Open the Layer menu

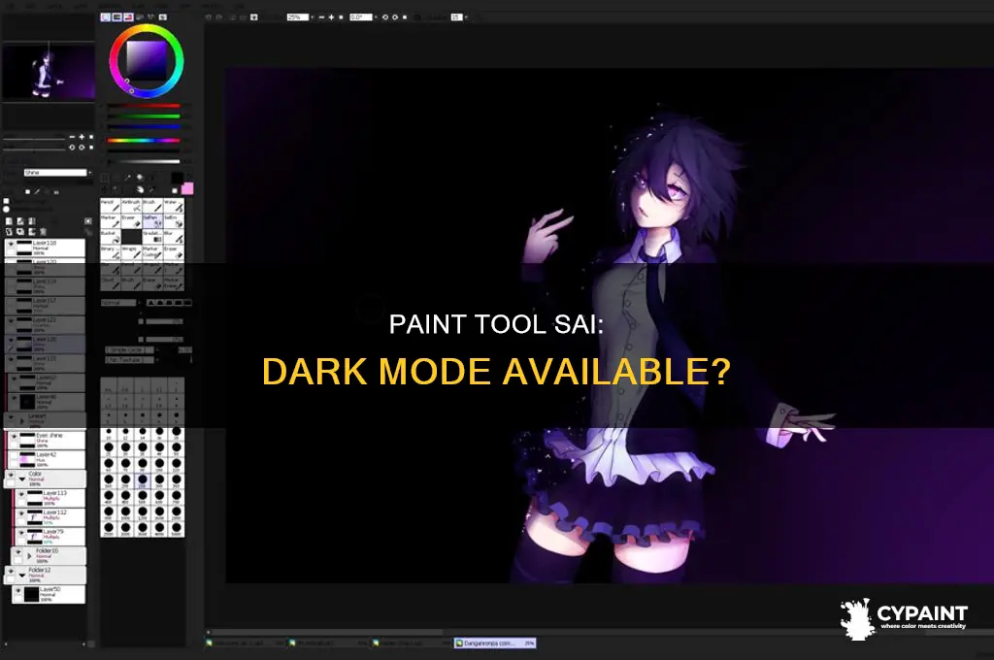[81, 5]
